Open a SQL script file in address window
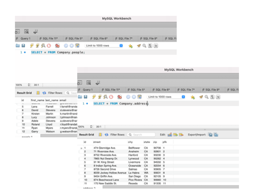The width and height of the screenshot is (262, 189). tap(80, 97)
